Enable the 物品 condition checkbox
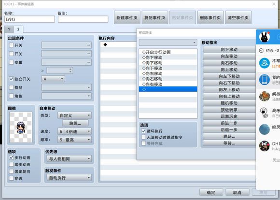 tap(11, 87)
